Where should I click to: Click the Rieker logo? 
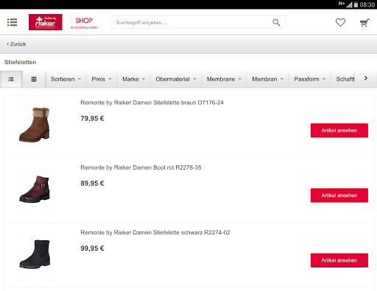[46, 22]
